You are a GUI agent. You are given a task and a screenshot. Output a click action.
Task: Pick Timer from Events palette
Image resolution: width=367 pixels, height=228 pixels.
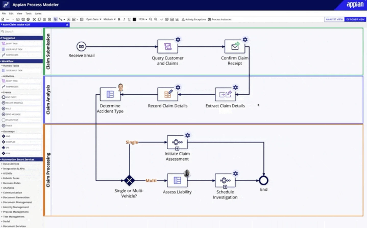pos(21,126)
